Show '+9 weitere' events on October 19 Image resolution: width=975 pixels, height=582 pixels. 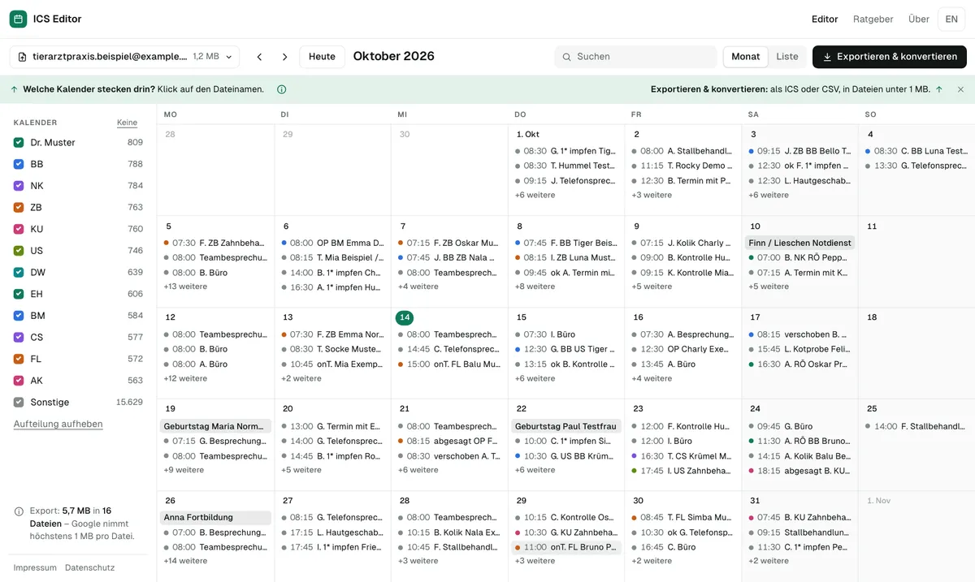pos(184,470)
